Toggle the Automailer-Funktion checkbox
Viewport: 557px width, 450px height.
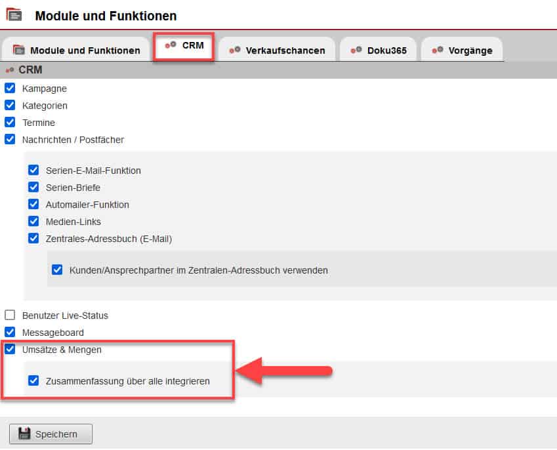click(x=33, y=204)
